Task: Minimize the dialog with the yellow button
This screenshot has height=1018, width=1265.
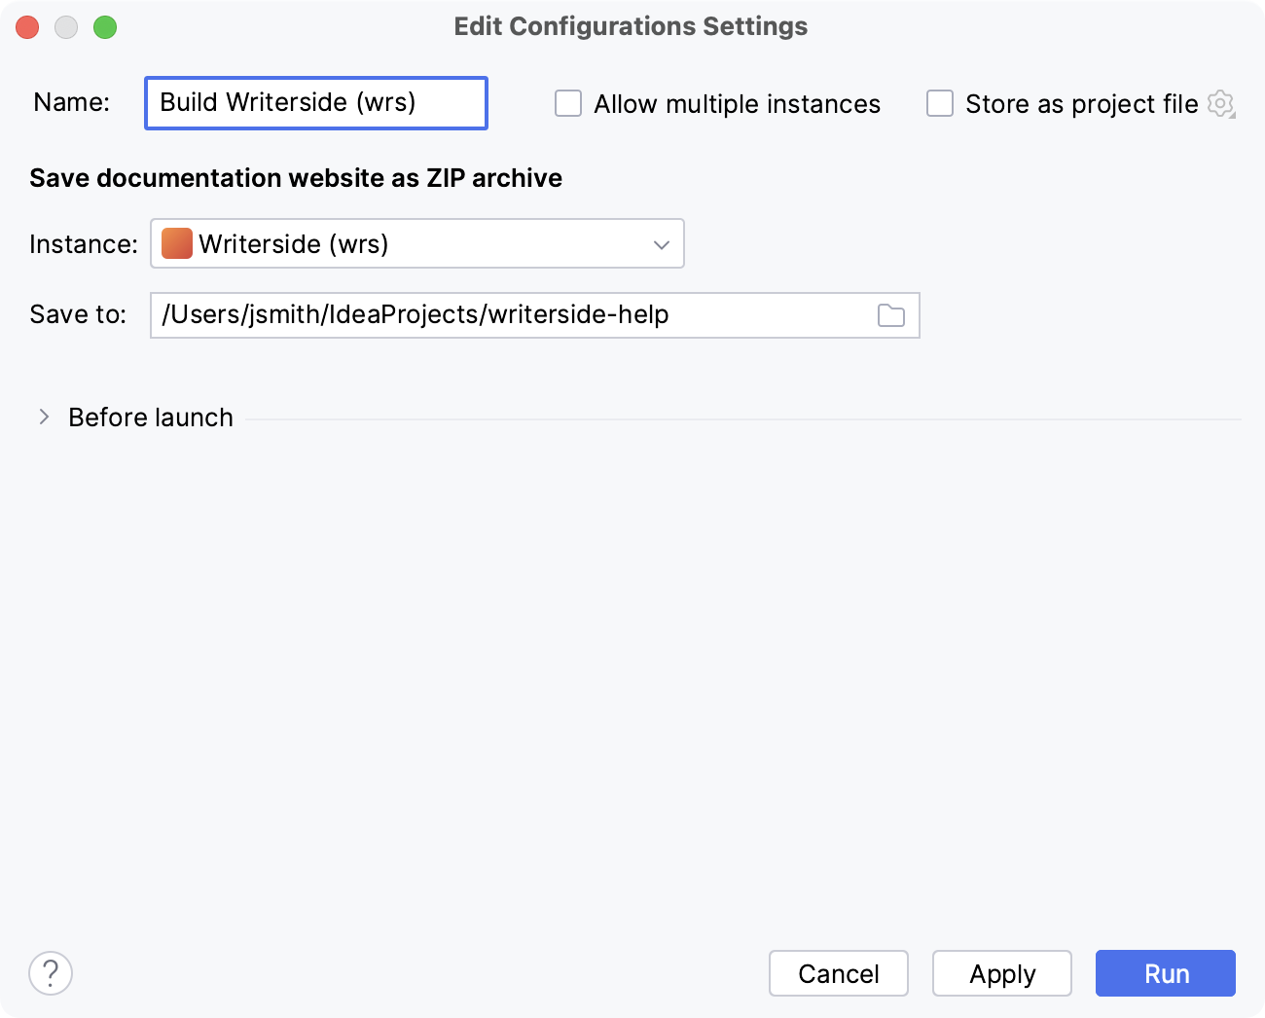Action: 66,27
